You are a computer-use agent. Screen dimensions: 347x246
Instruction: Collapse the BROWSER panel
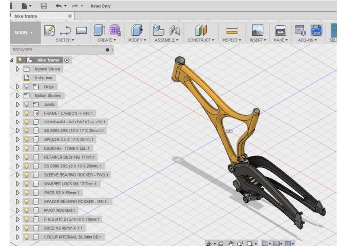click(x=107, y=50)
